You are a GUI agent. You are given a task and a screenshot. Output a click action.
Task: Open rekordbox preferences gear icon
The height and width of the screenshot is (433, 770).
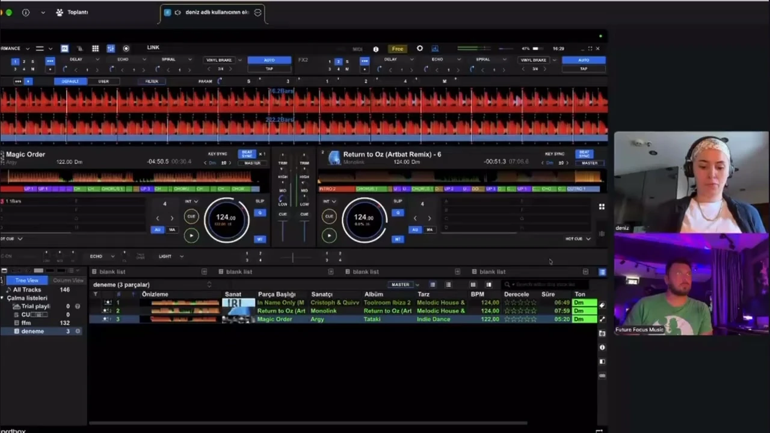pyautogui.click(x=420, y=48)
